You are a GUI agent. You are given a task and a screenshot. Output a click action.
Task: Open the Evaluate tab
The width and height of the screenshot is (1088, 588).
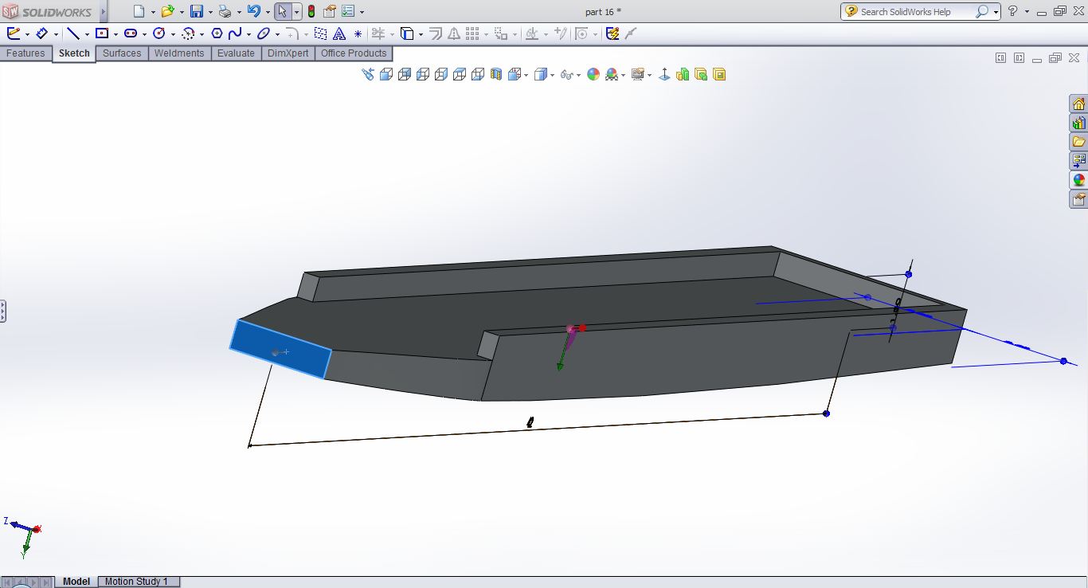click(236, 53)
